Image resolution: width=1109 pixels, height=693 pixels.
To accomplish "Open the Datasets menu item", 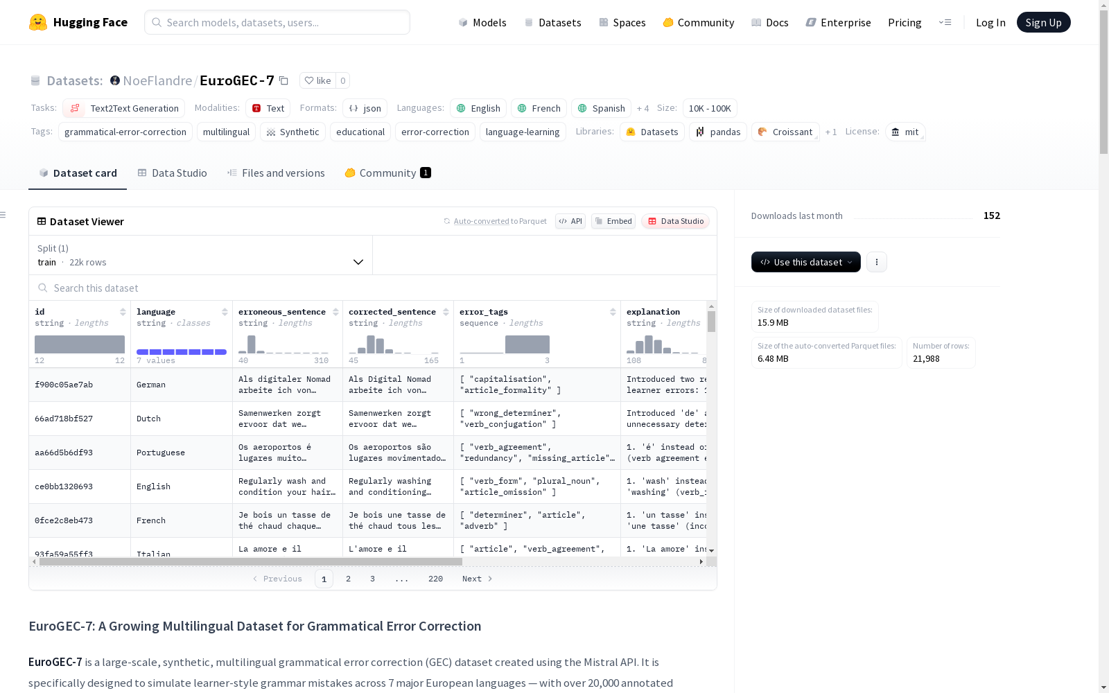I will [x=552, y=22].
